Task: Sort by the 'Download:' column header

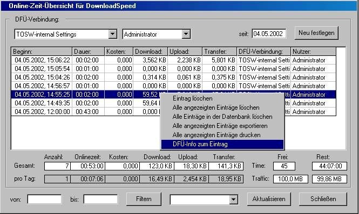Action: coord(151,52)
